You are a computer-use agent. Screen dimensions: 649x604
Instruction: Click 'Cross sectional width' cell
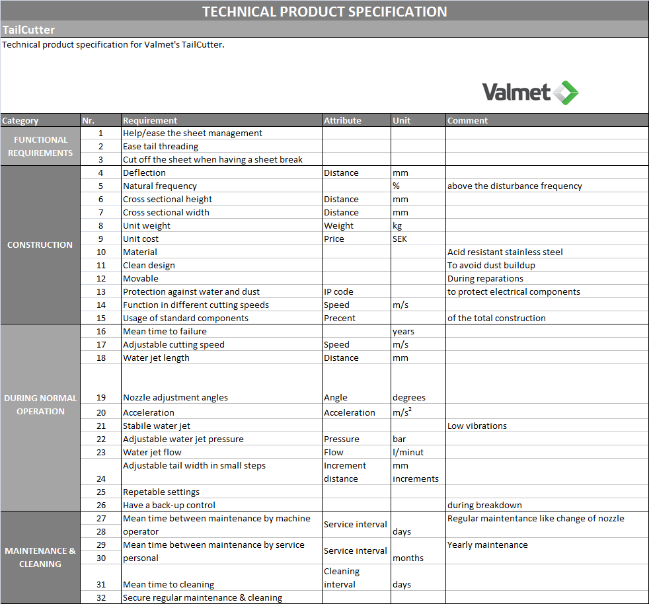(x=221, y=213)
